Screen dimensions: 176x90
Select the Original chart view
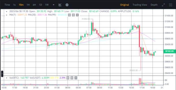(x=124, y=5)
